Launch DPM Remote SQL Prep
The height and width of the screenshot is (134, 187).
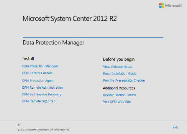pyautogui.click(x=39, y=101)
